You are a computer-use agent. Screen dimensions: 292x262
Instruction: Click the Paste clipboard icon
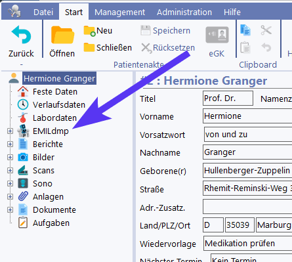(245, 47)
